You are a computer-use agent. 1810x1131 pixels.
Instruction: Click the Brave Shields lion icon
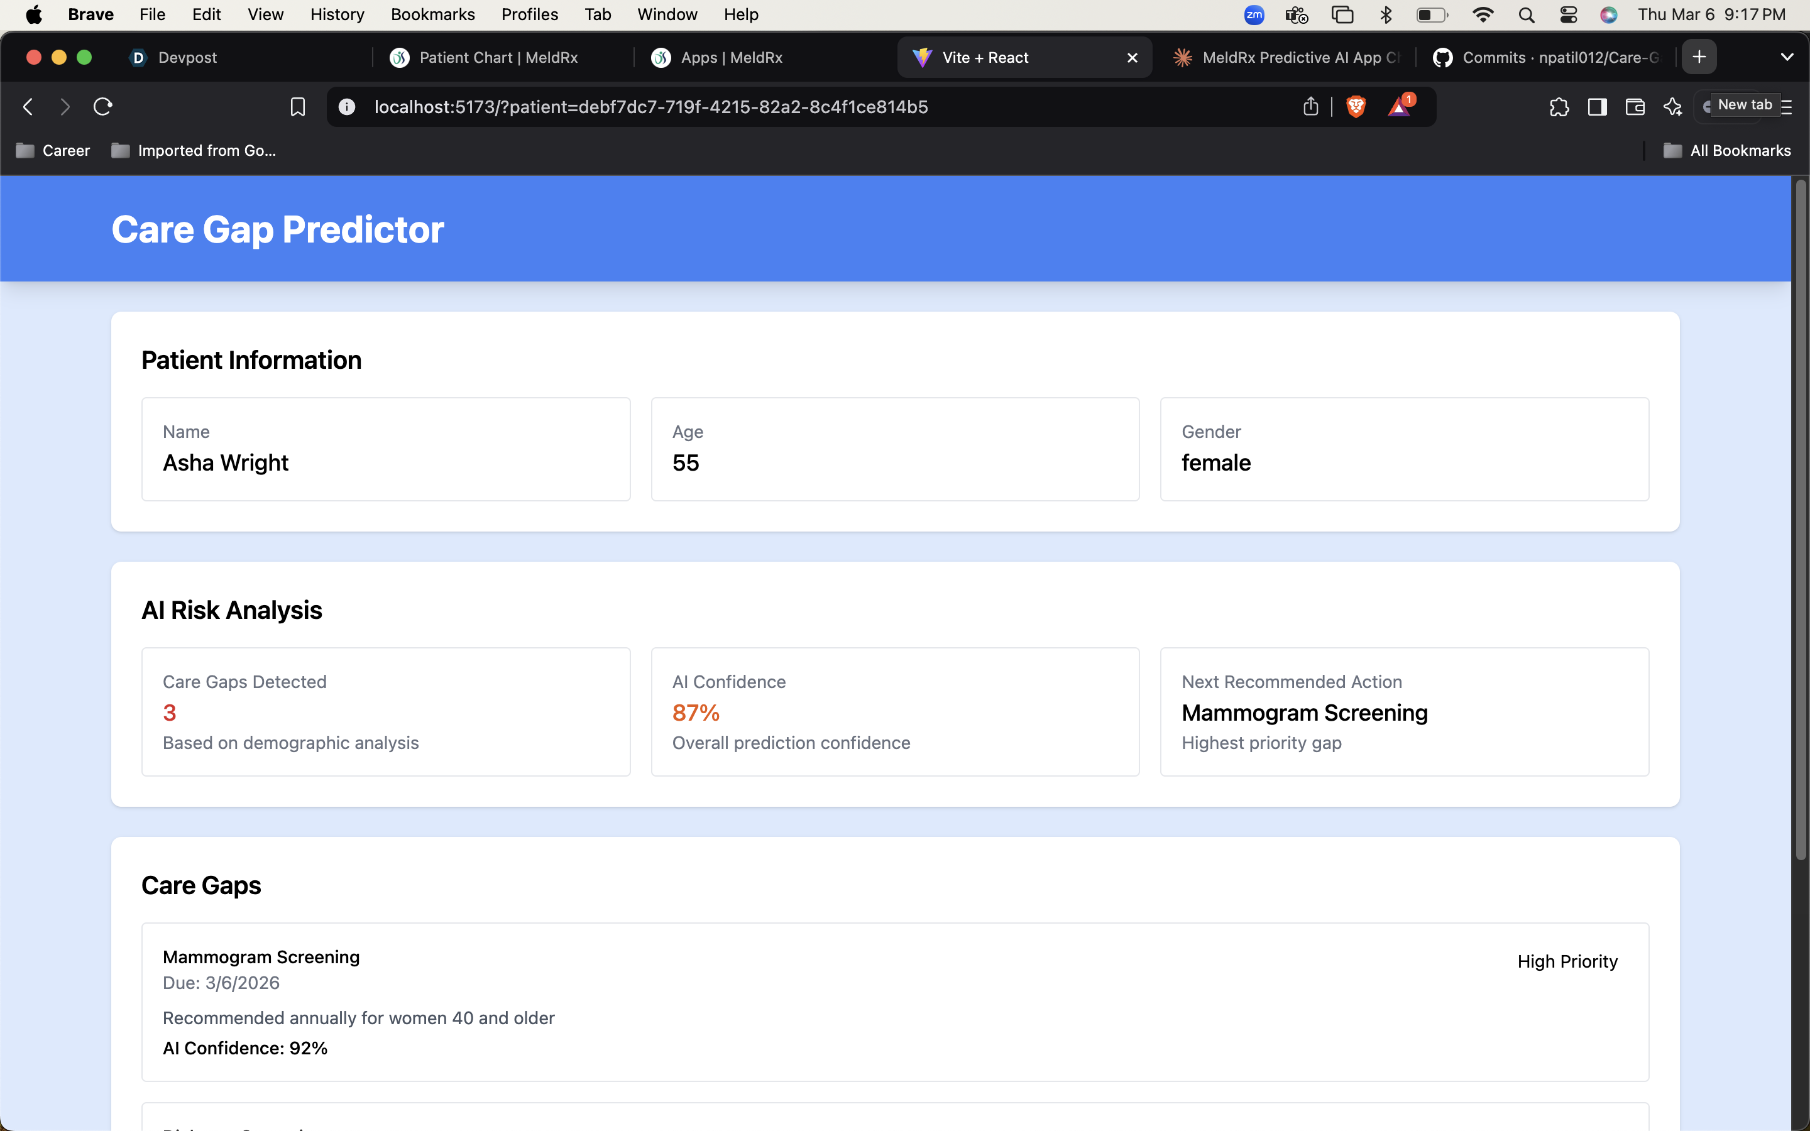click(1355, 107)
